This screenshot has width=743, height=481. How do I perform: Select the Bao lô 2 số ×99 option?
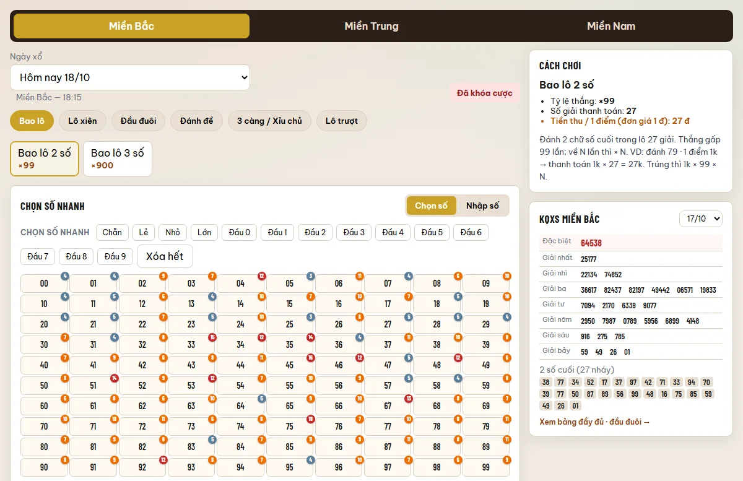[45, 158]
